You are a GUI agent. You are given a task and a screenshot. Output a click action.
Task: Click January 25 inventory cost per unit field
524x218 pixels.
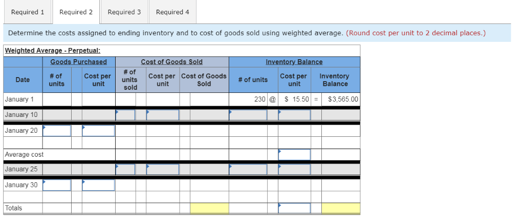[x=294, y=169]
